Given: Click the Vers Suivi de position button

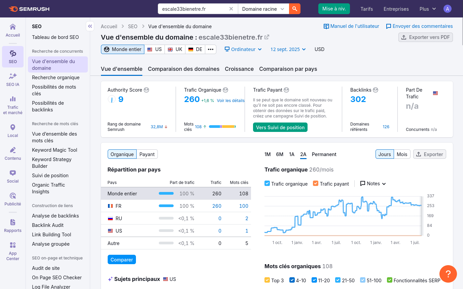Looking at the screenshot, I should pos(280,128).
